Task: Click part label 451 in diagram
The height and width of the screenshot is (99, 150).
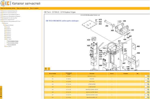Action: (x=132, y=30)
